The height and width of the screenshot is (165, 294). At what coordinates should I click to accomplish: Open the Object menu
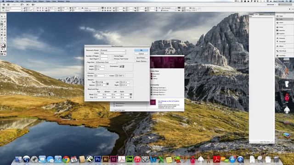[41, 1]
